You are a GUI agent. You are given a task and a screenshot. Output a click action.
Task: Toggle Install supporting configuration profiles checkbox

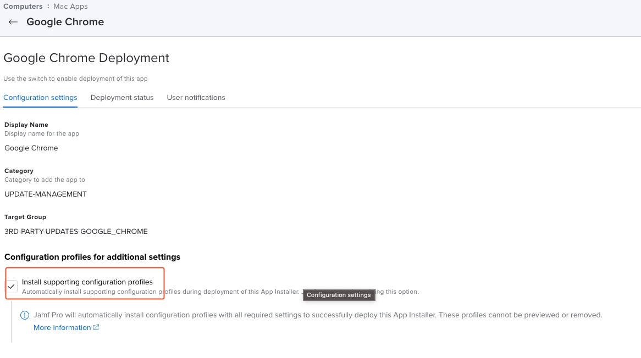coord(12,287)
